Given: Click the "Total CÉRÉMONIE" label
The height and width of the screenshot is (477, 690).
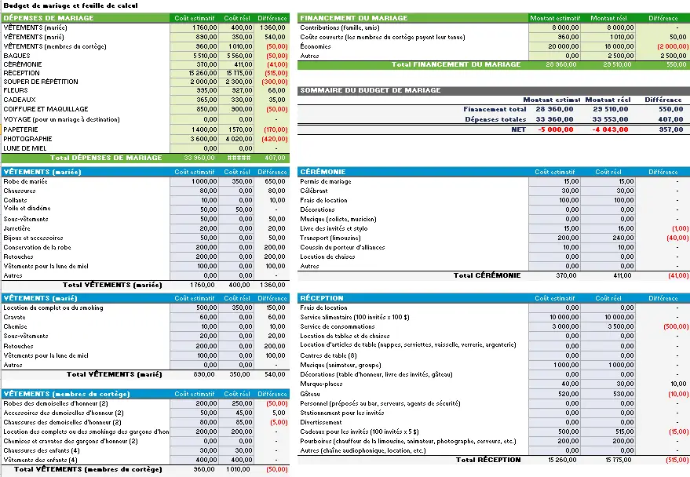Looking at the screenshot, I should click(x=487, y=275).
